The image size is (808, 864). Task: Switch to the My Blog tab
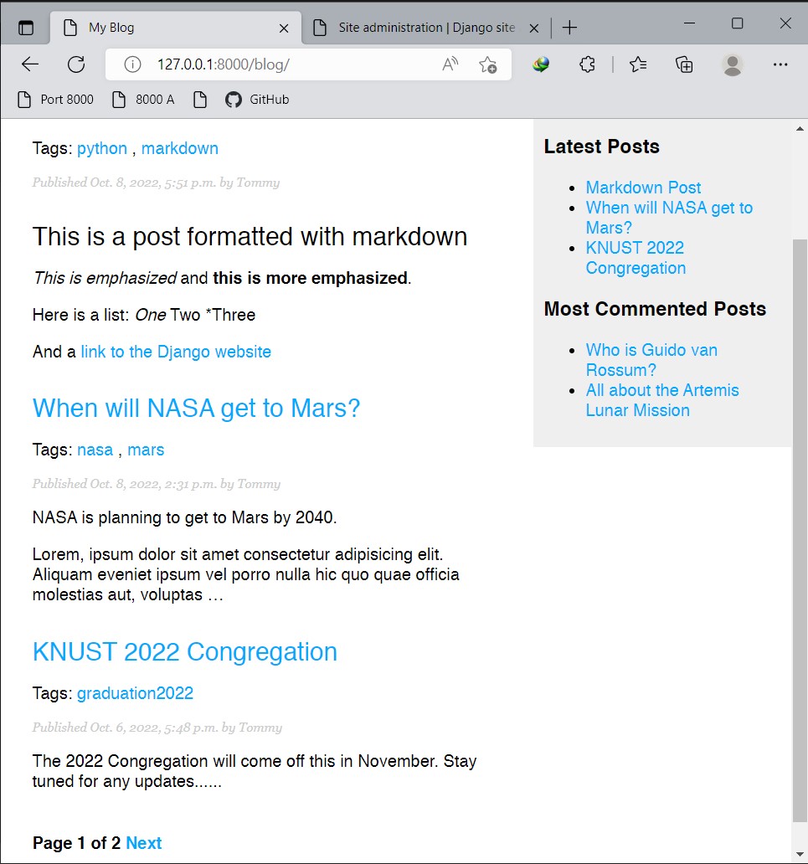pyautogui.click(x=175, y=28)
